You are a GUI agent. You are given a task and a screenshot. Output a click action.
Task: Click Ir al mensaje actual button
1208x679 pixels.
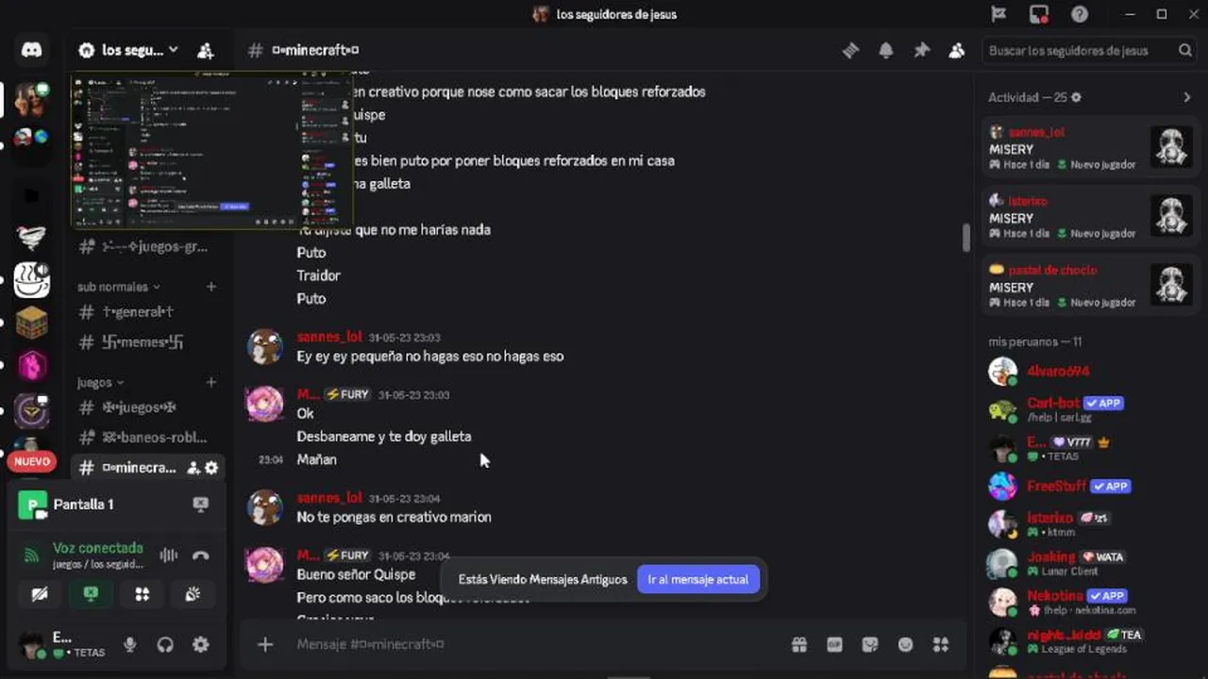point(698,579)
